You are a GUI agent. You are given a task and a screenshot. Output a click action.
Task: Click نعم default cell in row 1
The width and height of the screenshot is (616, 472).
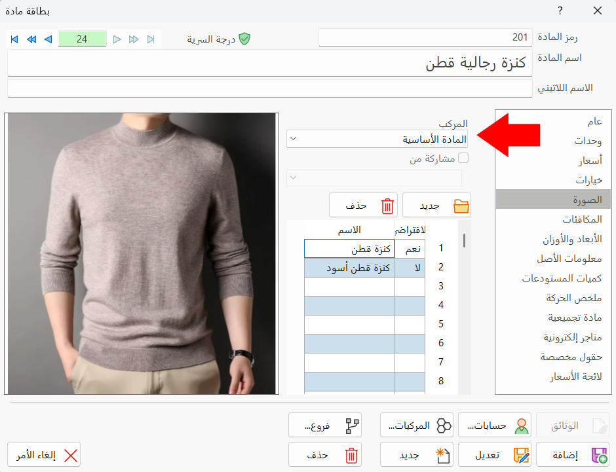point(410,249)
